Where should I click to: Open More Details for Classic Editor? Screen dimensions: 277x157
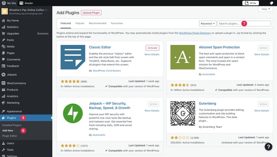[x=152, y=54]
